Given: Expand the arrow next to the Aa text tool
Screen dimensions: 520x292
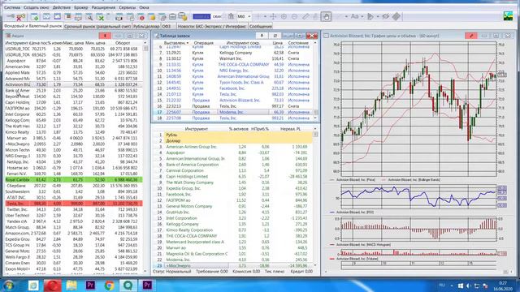Looking at the screenshot, I should click(362, 16).
